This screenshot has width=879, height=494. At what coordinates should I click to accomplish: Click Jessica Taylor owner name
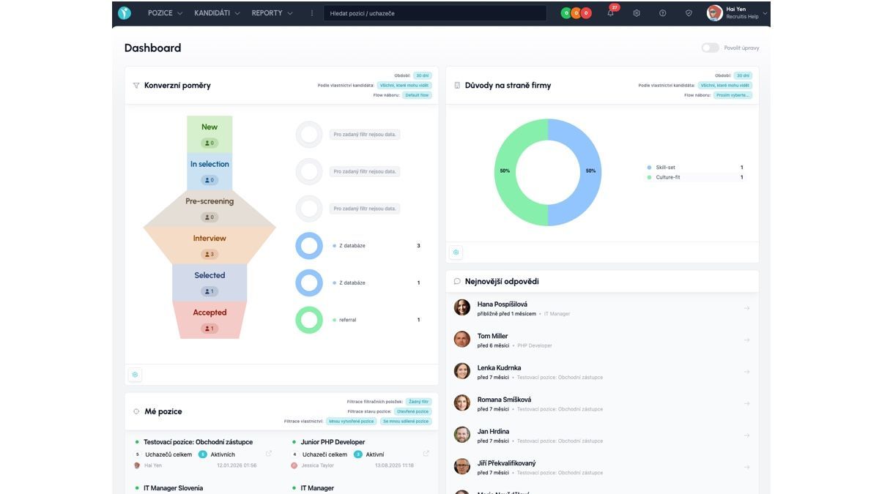(317, 465)
